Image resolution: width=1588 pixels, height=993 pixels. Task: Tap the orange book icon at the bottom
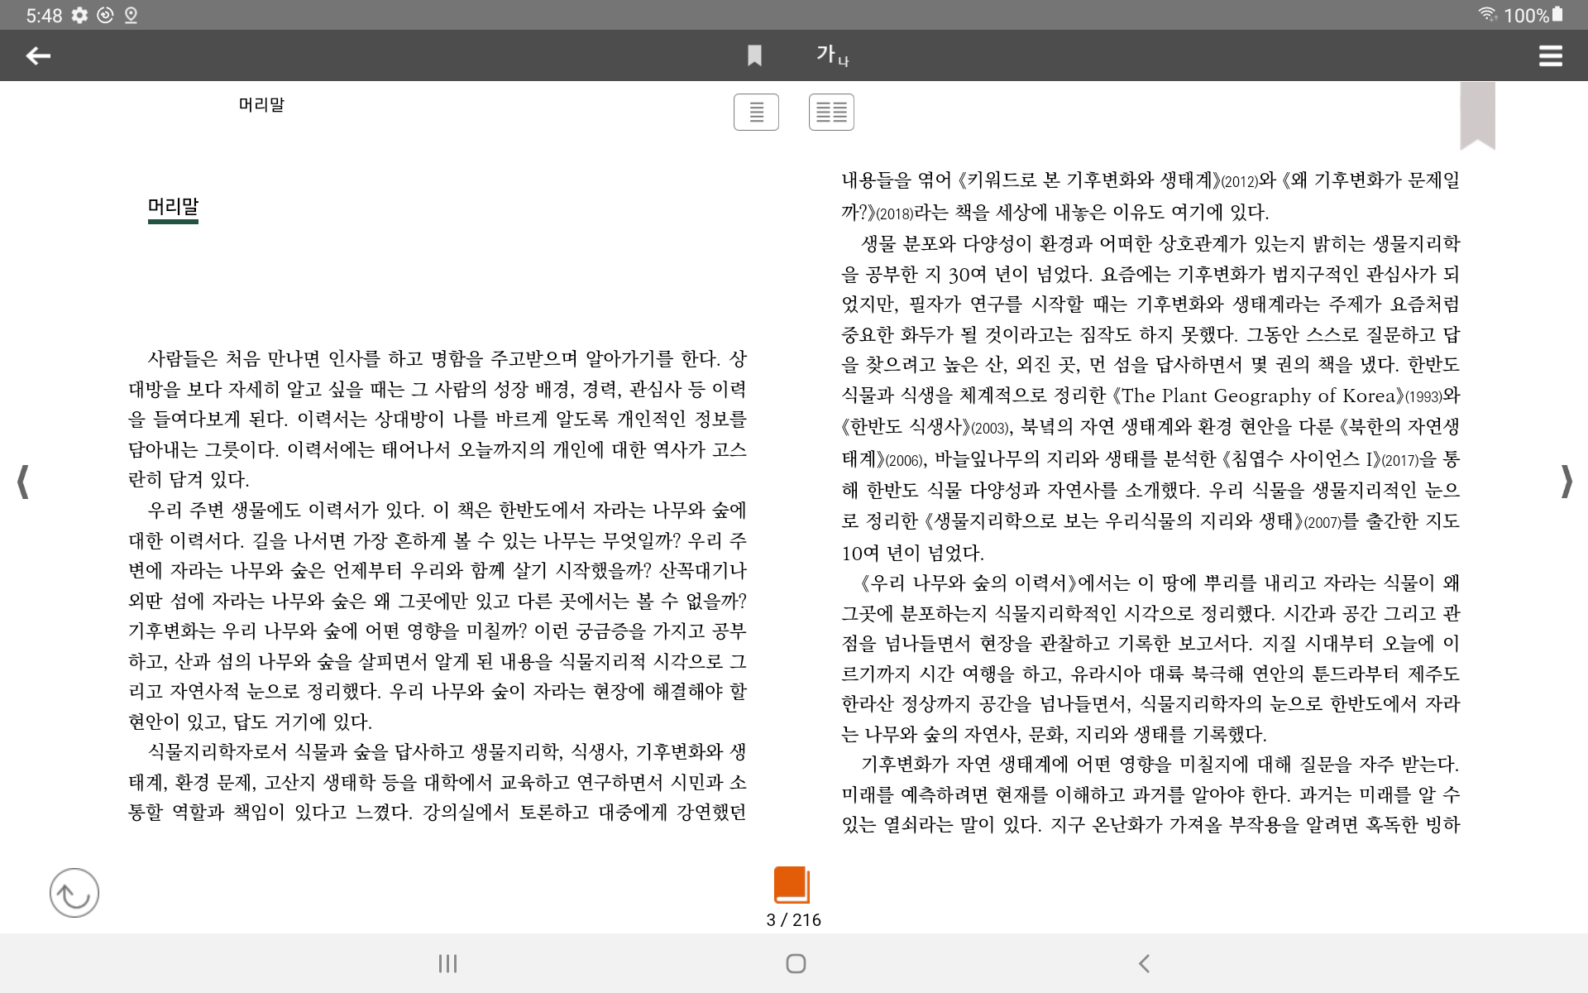792,885
